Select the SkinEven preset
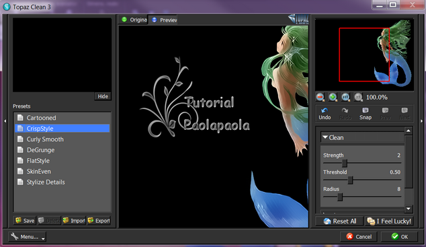426x247 pixels. pyautogui.click(x=62, y=172)
